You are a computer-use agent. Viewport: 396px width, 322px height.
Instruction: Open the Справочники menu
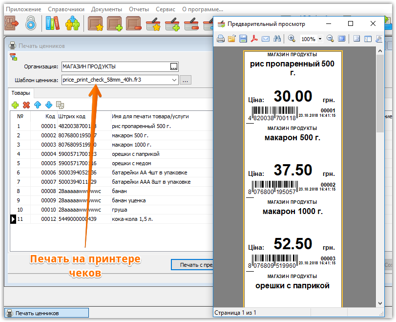tap(66, 9)
